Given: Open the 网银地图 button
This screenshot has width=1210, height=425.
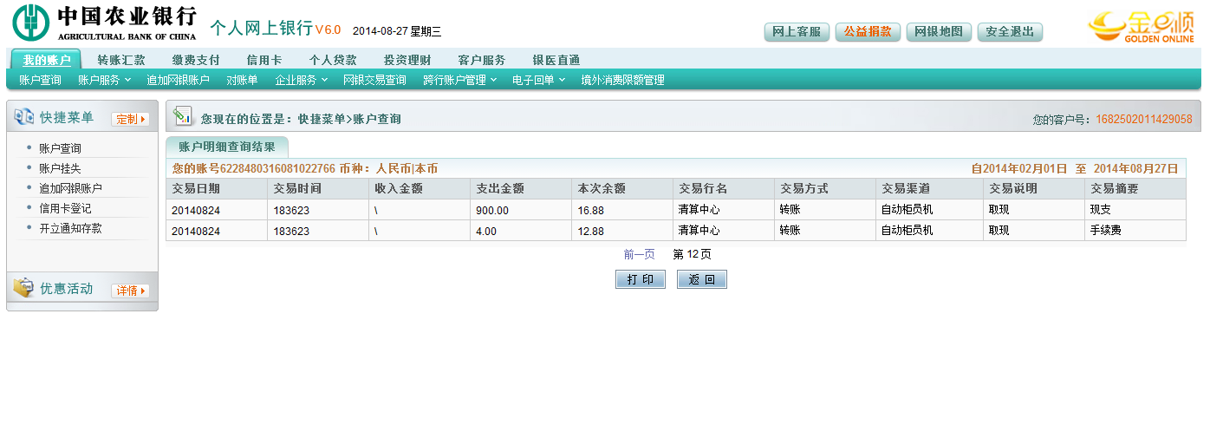Looking at the screenshot, I should coord(939,32).
